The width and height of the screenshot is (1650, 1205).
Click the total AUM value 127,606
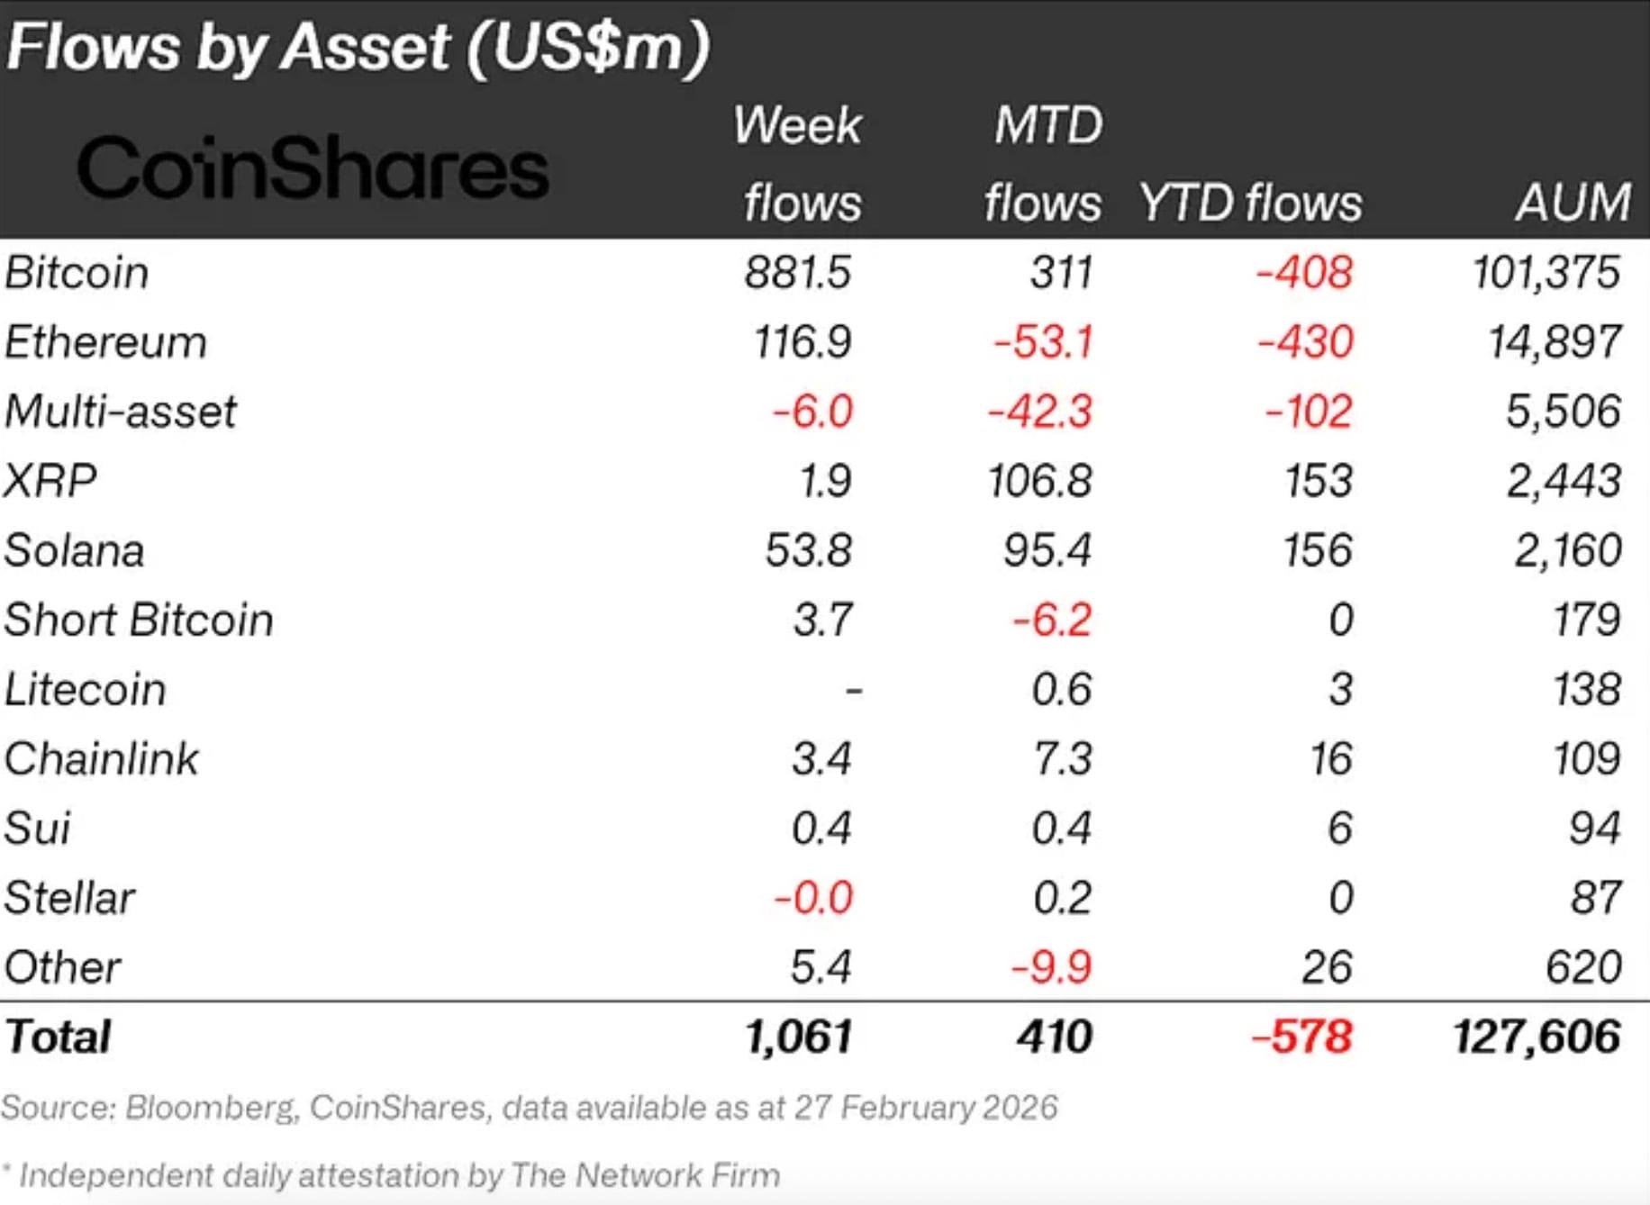pyautogui.click(x=1537, y=1037)
